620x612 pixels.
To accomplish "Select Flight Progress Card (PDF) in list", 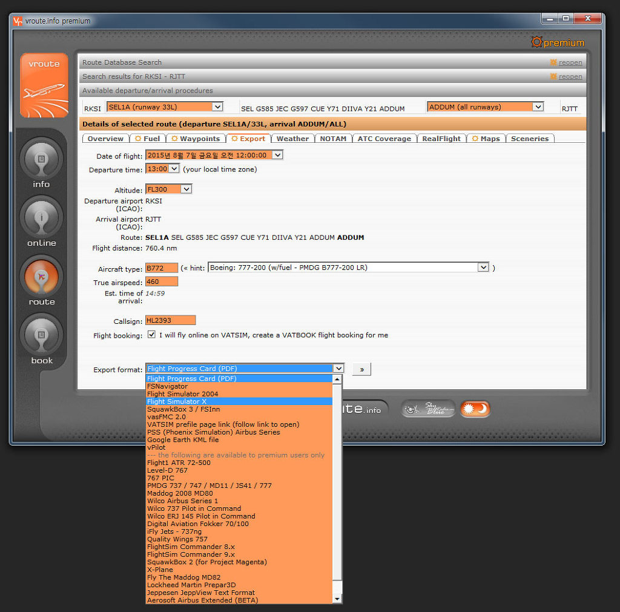I will 239,378.
